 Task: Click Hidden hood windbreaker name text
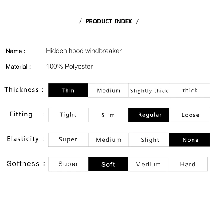tap(84, 51)
